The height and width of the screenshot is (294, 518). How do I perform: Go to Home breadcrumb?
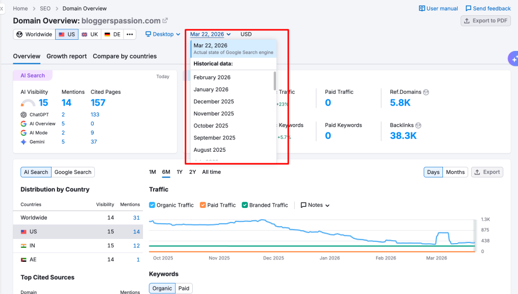(20, 8)
